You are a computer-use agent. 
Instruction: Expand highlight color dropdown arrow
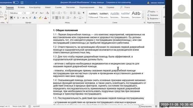(x=43, y=18)
